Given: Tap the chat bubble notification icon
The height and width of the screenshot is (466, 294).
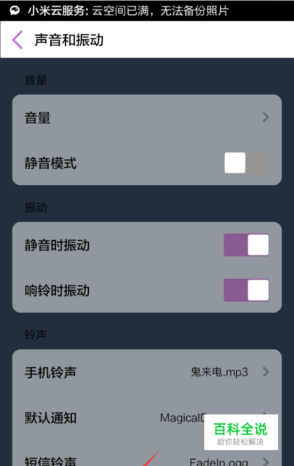Looking at the screenshot, I should [15, 11].
